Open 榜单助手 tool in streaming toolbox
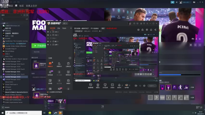 pos(68,73)
